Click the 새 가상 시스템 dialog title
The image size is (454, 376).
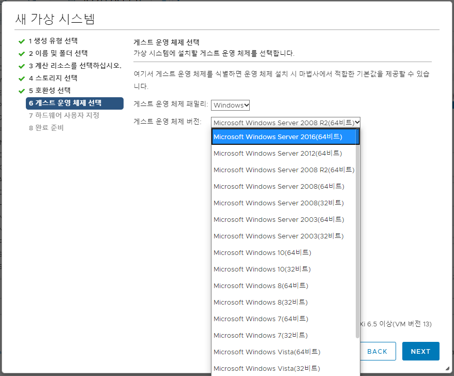(x=55, y=19)
